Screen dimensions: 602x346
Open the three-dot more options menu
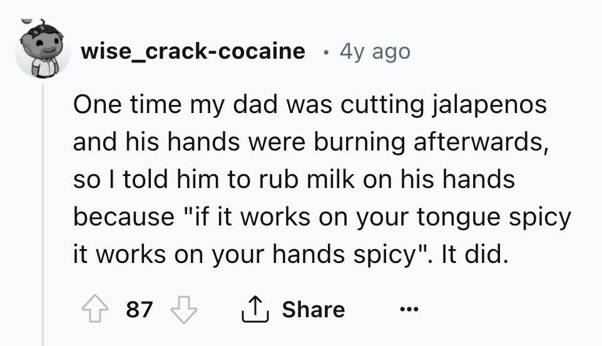point(409,309)
